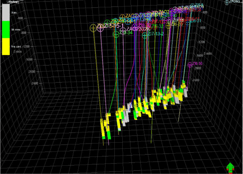The image size is (243, 174).
Task: Click the green well head marker beside the -34 label
Action: point(116,34)
